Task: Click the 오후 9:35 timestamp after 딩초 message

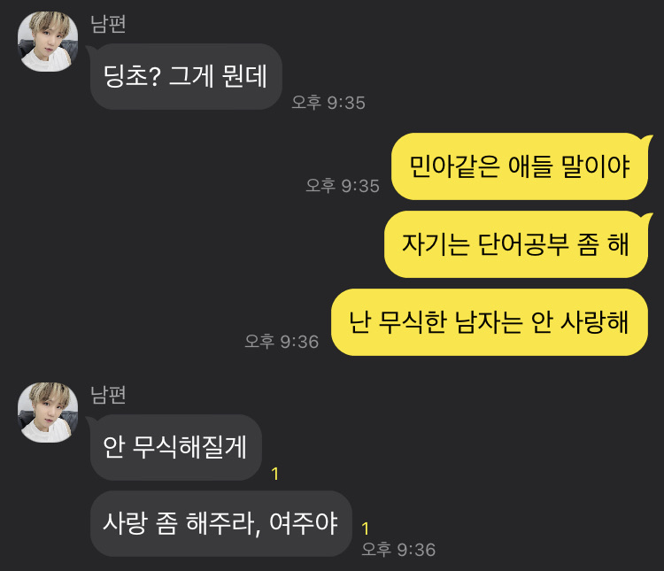Action: pos(328,103)
